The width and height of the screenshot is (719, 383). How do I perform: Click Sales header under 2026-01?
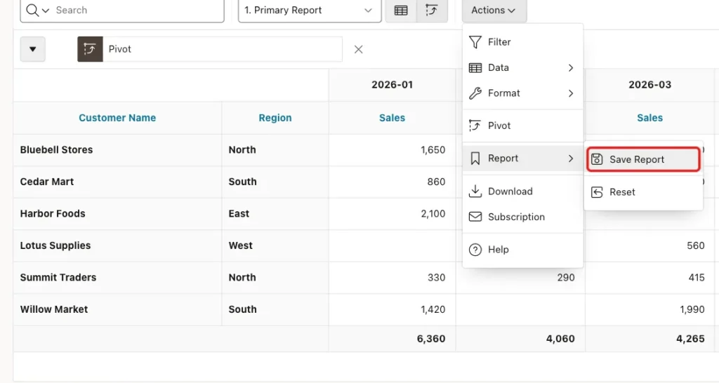392,118
